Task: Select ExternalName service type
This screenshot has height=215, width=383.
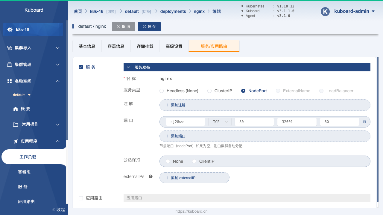Action: (293, 91)
